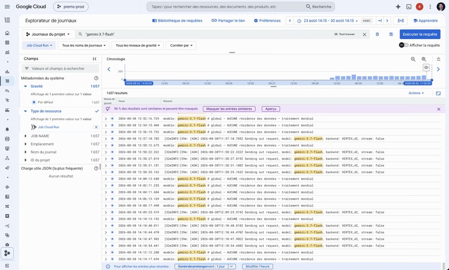Expand results table to full screen
This screenshot has width=449, height=270.
pyautogui.click(x=438, y=93)
